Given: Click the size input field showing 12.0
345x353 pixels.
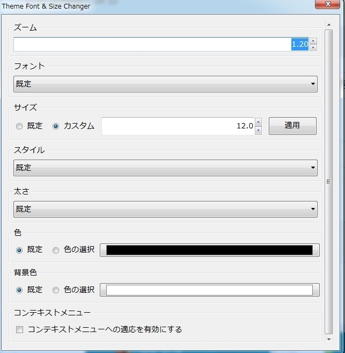Looking at the screenshot, I should (x=178, y=126).
